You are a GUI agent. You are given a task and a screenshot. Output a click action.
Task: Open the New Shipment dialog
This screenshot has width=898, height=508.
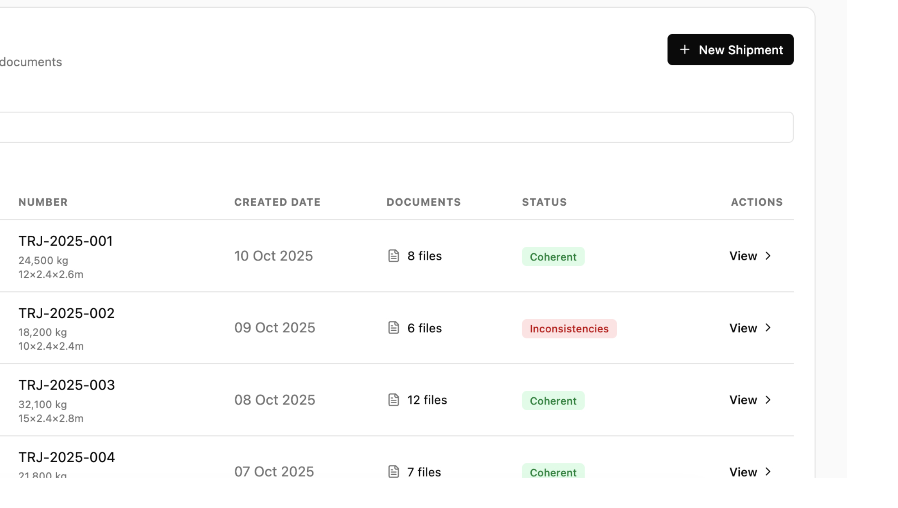(730, 50)
